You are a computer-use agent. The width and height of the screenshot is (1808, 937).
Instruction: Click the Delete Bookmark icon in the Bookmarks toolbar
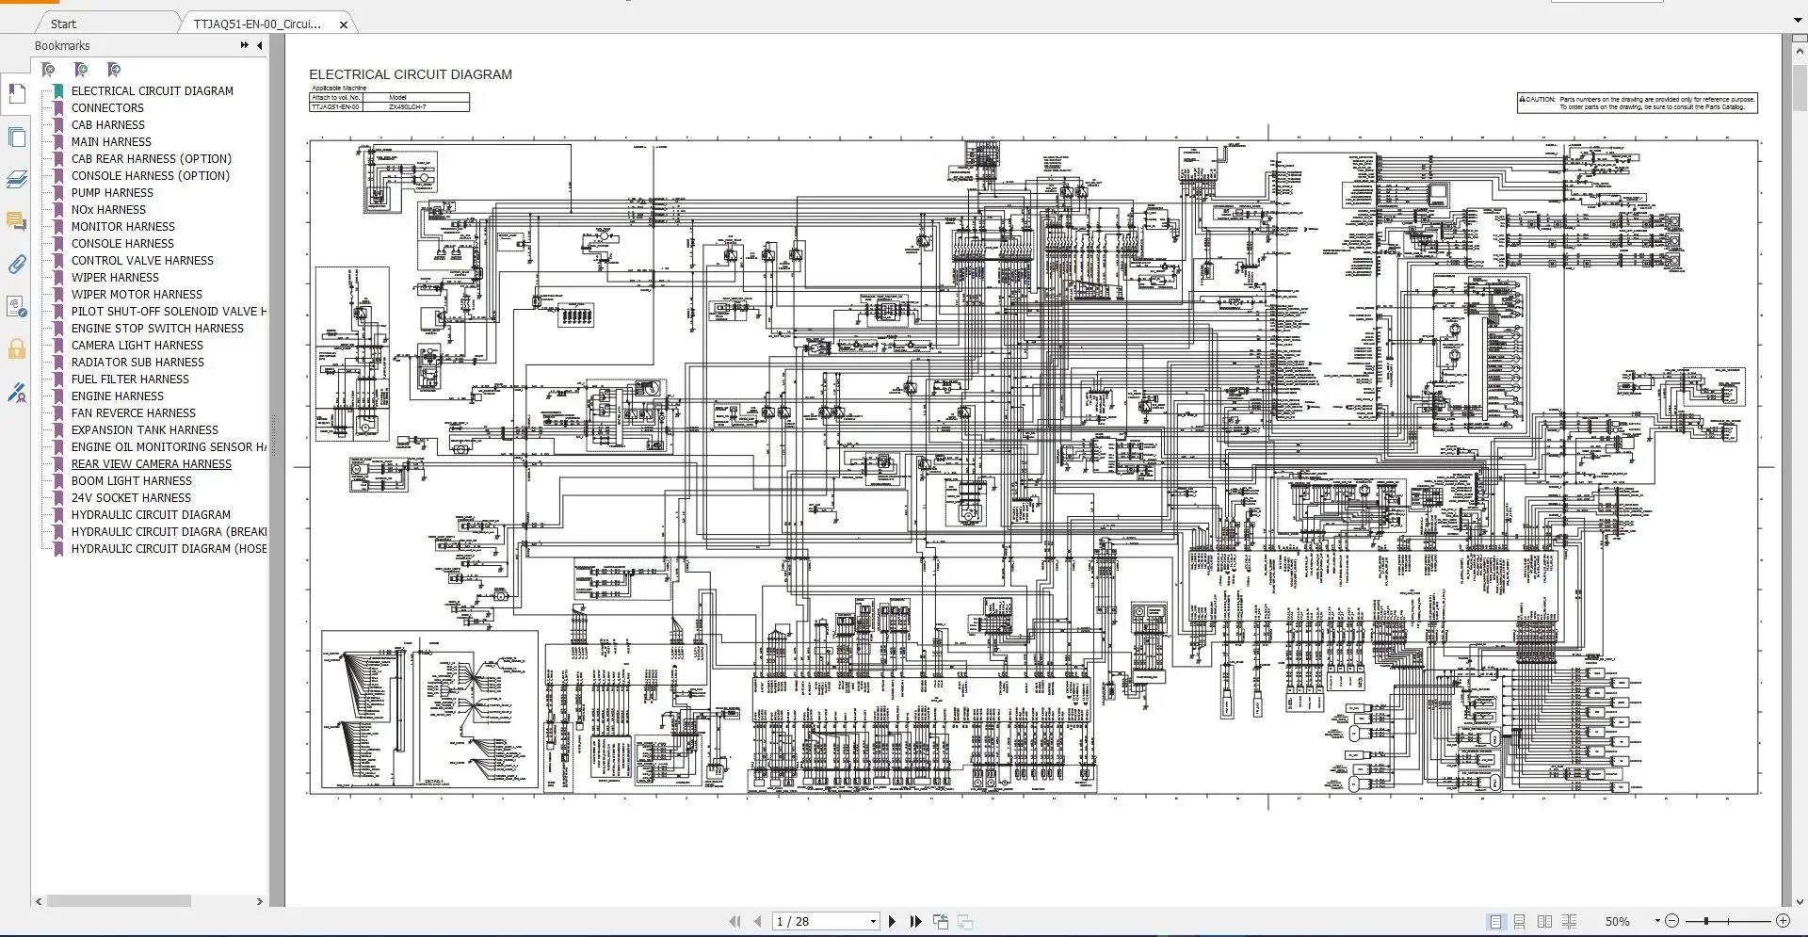click(x=49, y=70)
